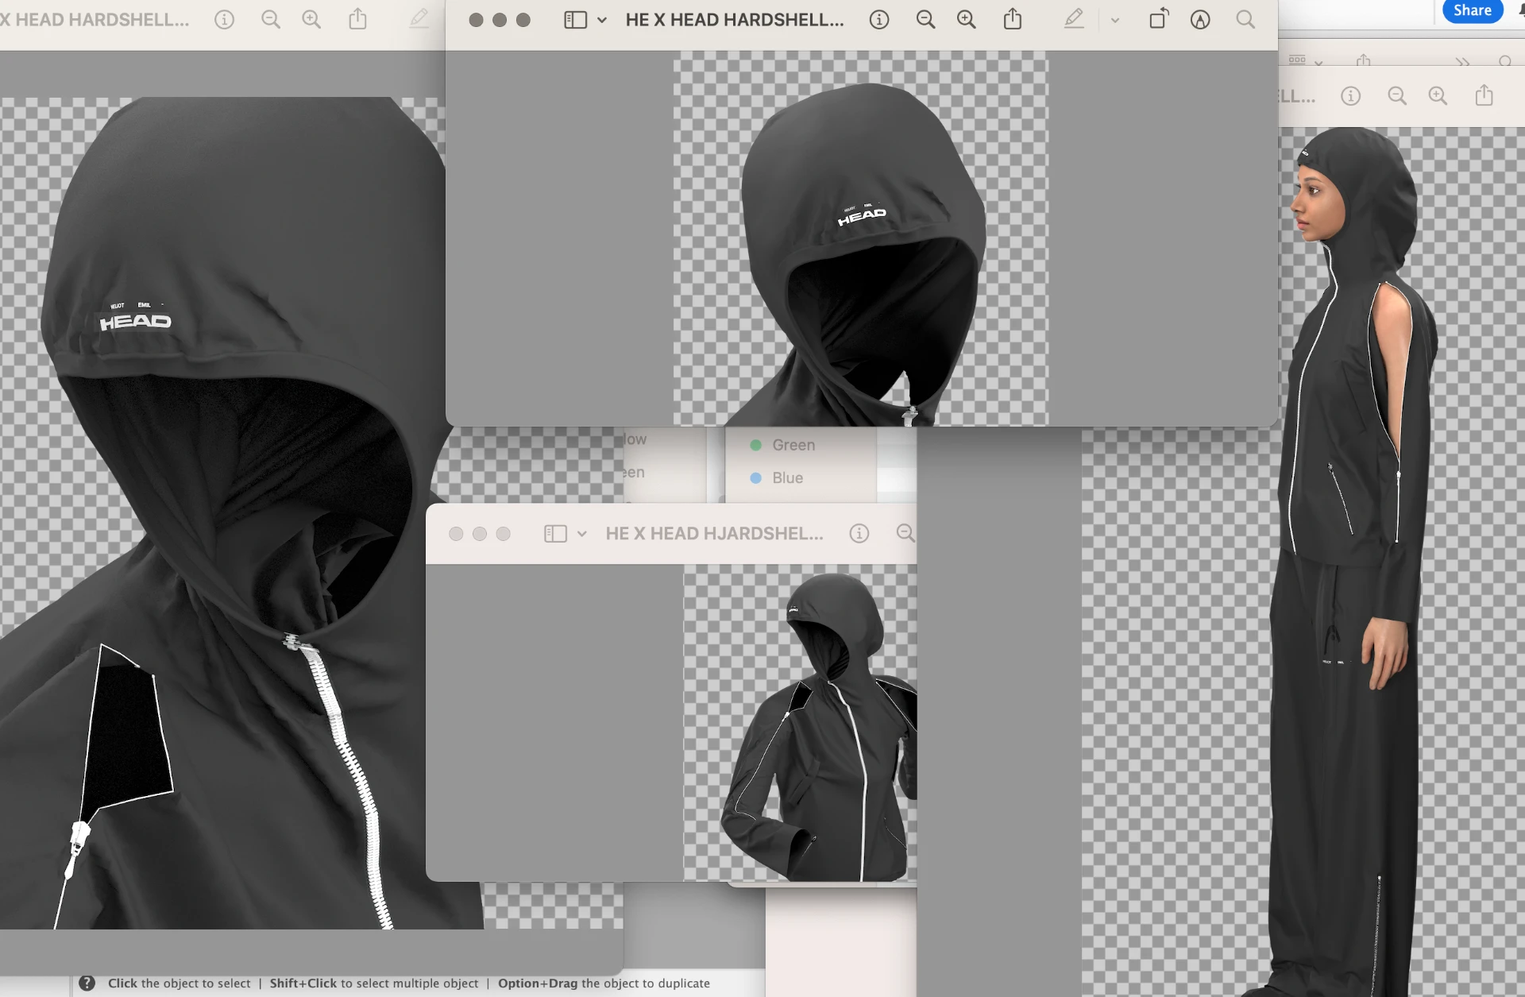Toggle the sidebar in the HJARDSHEL window
Viewport: 1525px width, 997px height.
tap(555, 534)
